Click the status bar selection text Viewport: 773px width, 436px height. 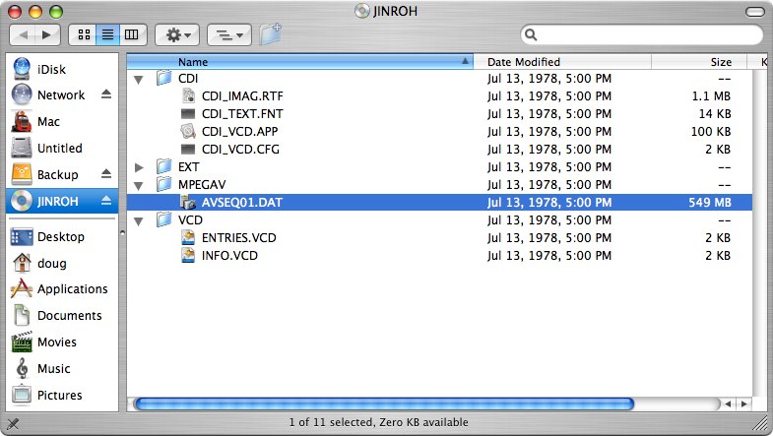click(x=378, y=422)
